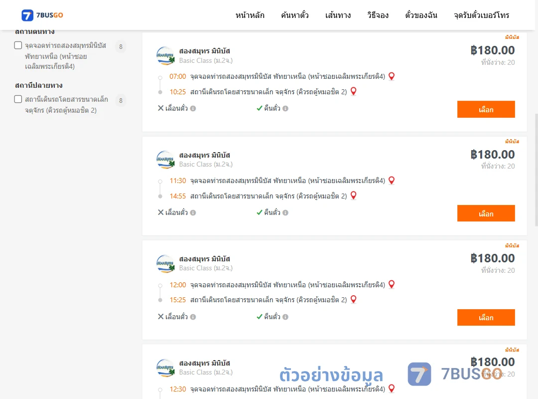The image size is (538, 399).
Task: Open the หน้าหลัก menu item
Action: [250, 15]
